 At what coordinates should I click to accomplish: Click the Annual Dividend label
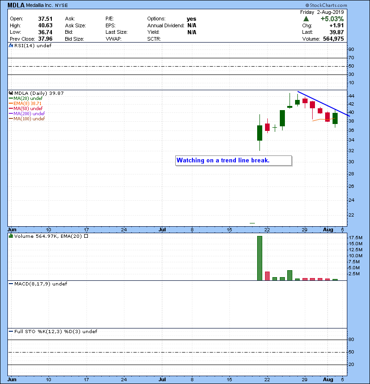coord(166,25)
